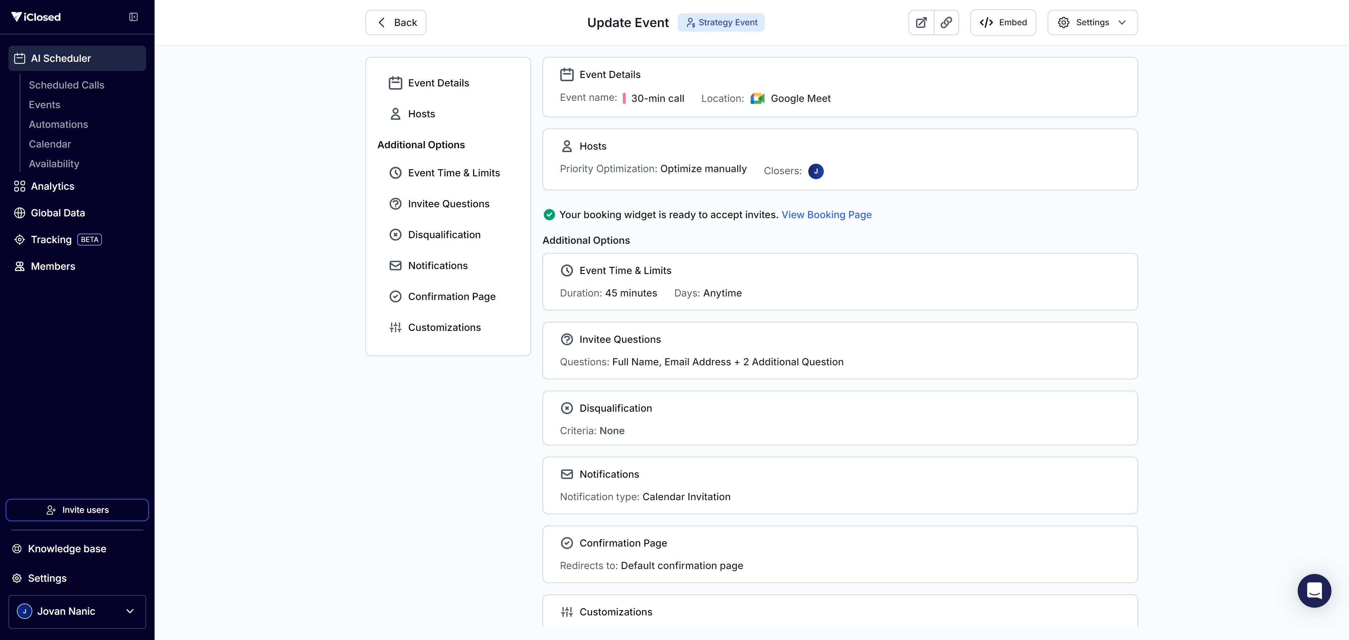
Task: Open the Settings dropdown in header
Action: click(1092, 22)
